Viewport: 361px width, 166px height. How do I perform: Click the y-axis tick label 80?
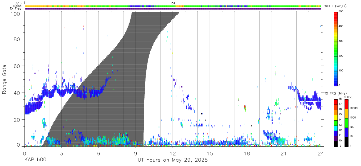coord(17,39)
